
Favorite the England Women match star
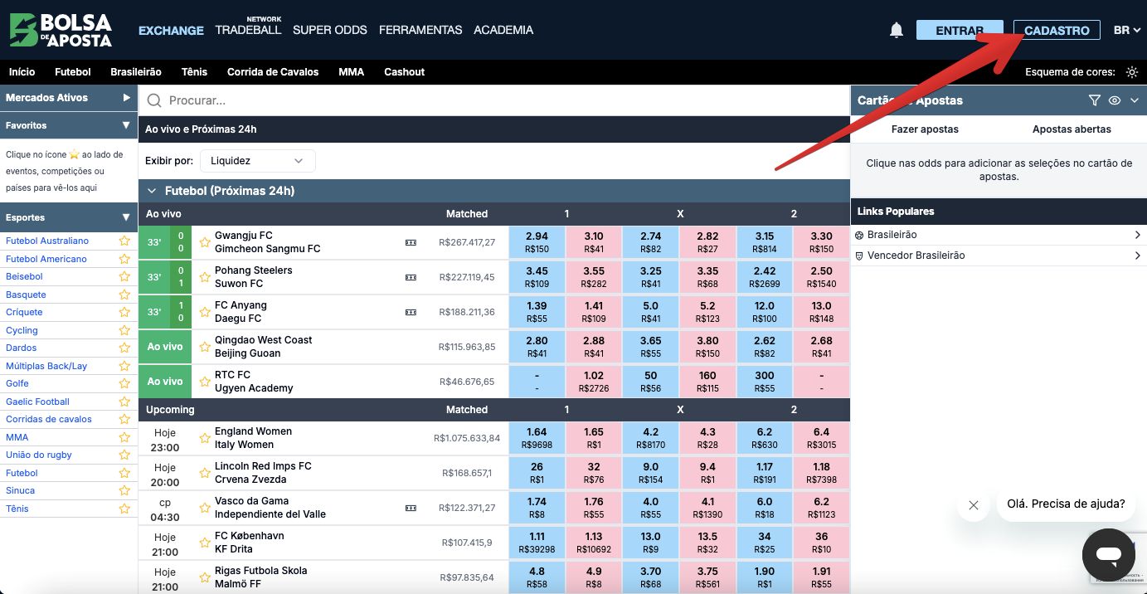pos(205,438)
